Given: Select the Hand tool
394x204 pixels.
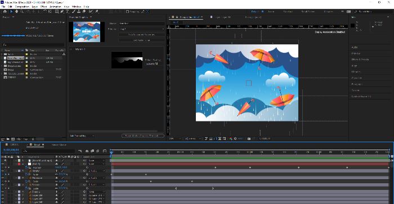Looking at the screenshot, I should pyautogui.click(x=16, y=12).
